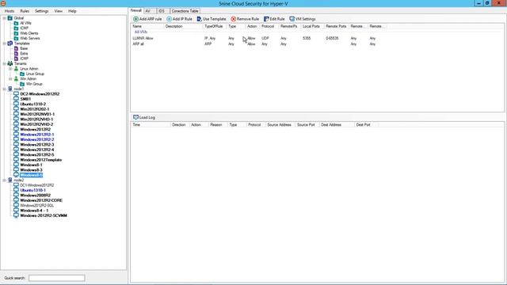
Task: Click the Win Admin user icon
Action: pyautogui.click(x=16, y=79)
